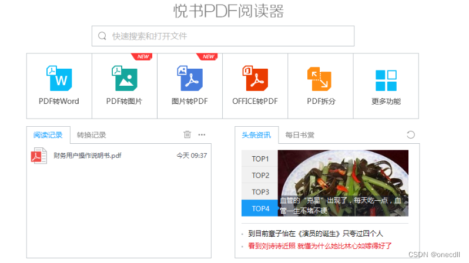This screenshot has height=263, width=469.
Task: Open the PDF转Word converter icon
Action: 59,78
